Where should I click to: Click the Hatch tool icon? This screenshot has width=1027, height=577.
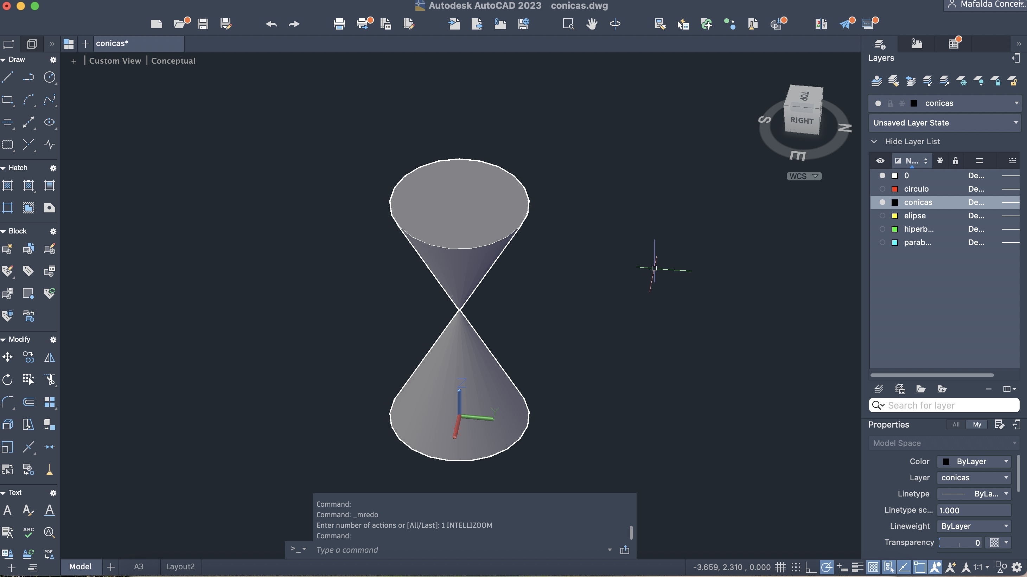coord(8,185)
